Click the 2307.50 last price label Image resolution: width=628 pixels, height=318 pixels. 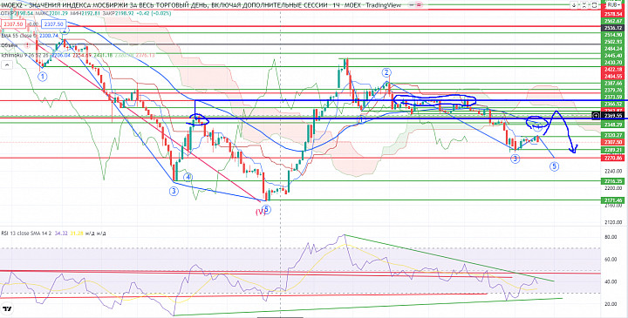coord(614,142)
